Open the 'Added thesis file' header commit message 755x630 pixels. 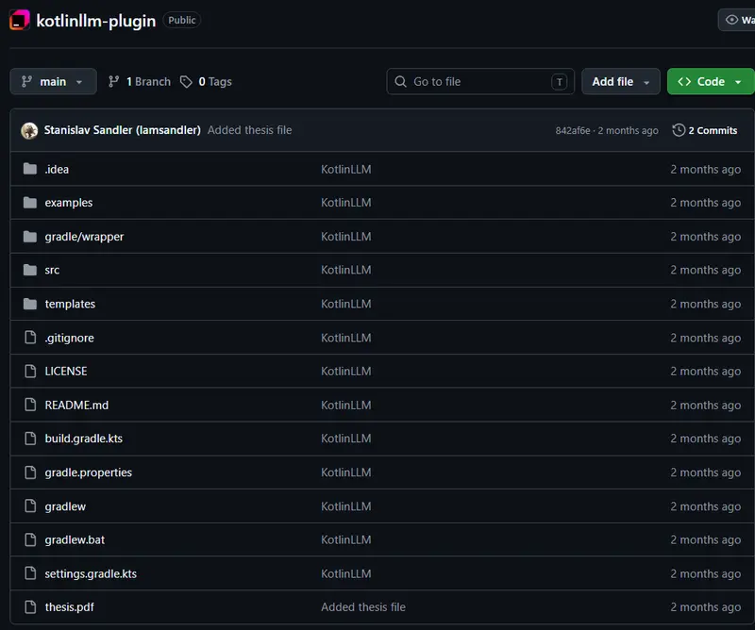tap(249, 130)
